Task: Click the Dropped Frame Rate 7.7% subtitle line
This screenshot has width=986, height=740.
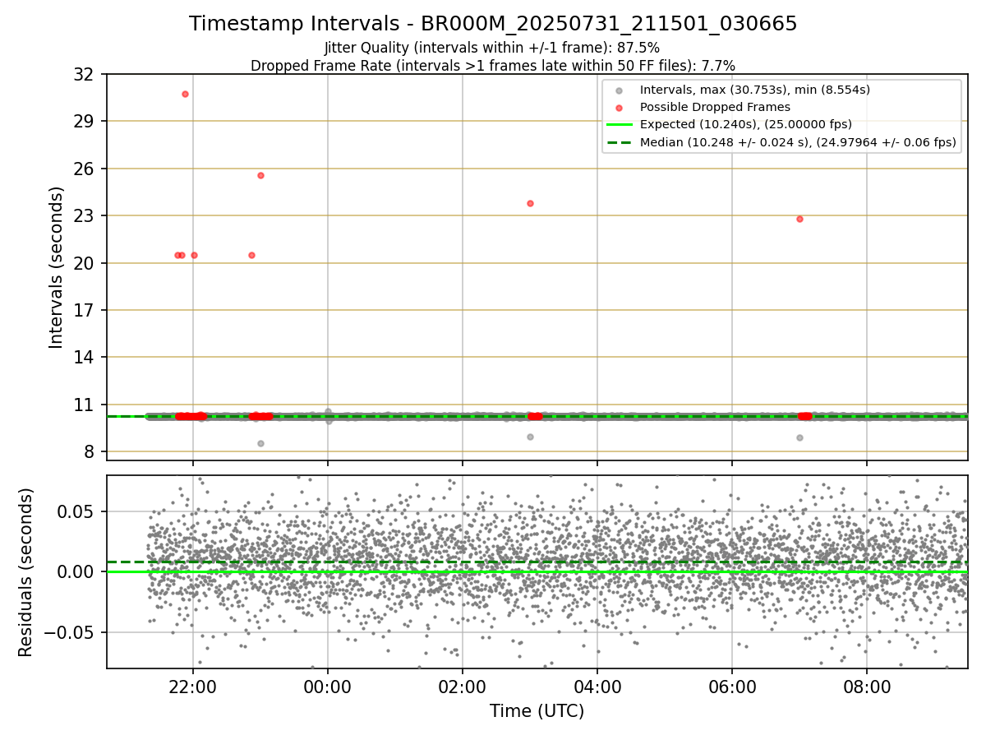Action: (493, 65)
